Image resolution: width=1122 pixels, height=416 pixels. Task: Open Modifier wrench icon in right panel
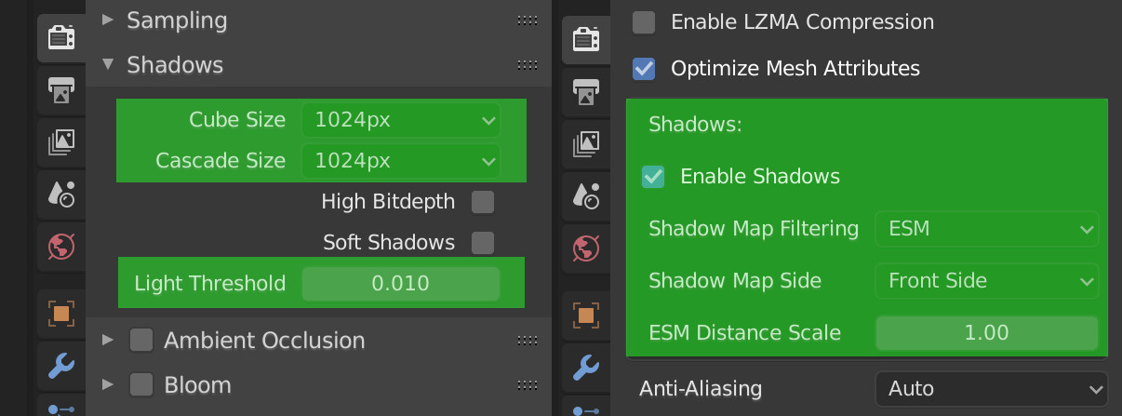click(586, 367)
